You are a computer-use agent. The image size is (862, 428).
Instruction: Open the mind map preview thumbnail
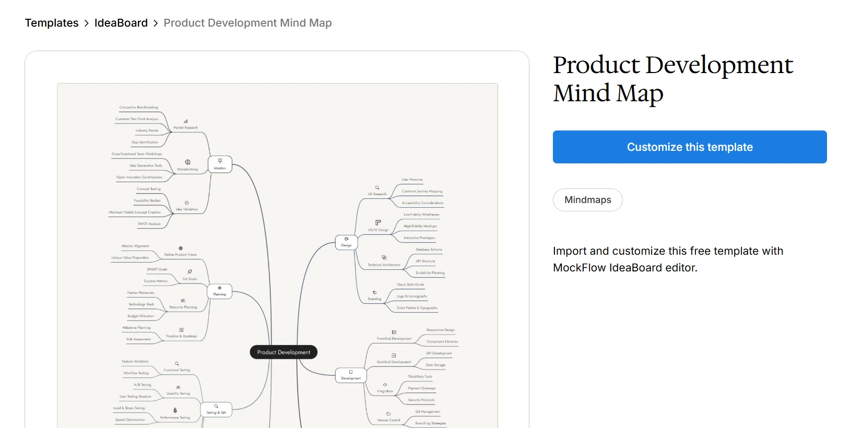click(277, 256)
